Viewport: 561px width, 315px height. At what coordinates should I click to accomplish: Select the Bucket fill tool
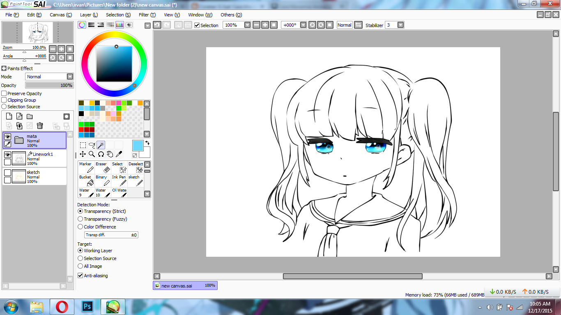[85, 180]
